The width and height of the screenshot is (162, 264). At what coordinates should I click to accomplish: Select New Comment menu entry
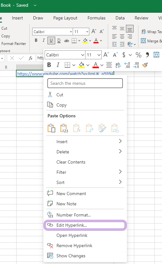[x=85, y=194]
